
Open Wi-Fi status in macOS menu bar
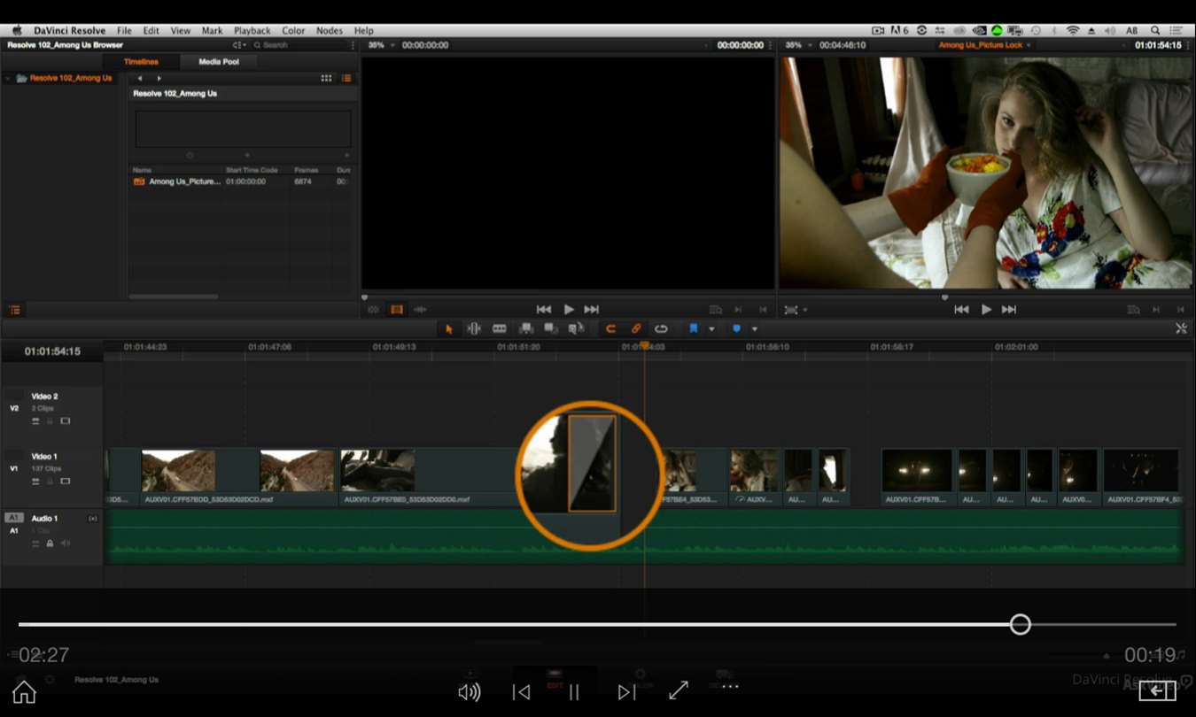1073,30
